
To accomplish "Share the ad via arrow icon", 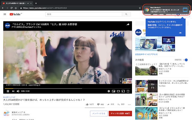I will point(128,25).
